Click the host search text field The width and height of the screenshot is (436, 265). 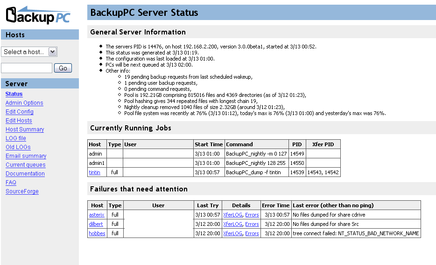[x=27, y=68]
